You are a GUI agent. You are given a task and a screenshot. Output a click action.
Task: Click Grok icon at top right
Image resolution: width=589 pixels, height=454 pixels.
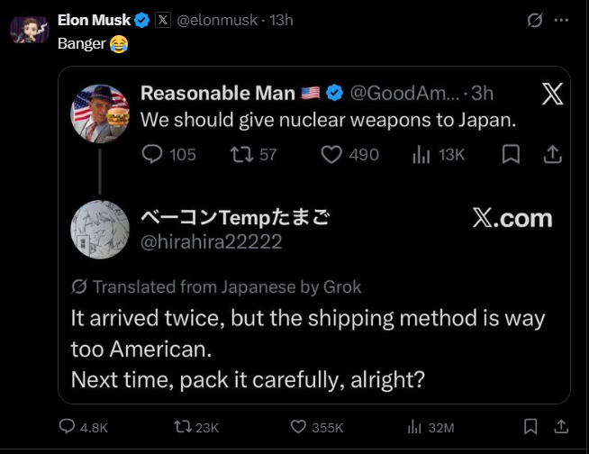535,20
